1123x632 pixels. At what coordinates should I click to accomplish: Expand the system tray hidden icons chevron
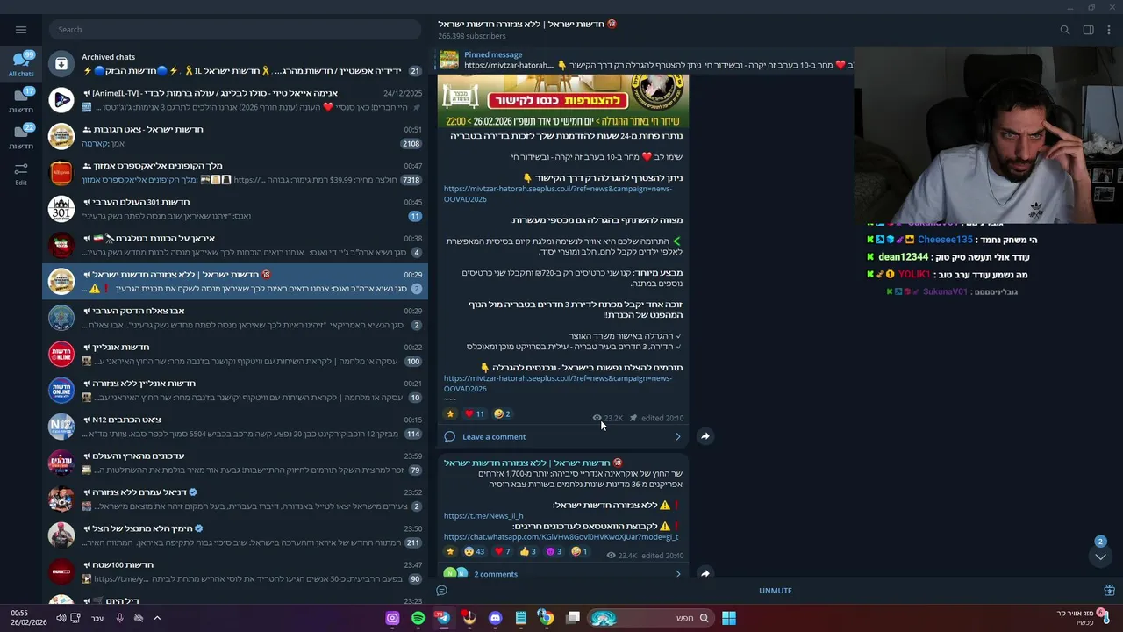[x=157, y=618]
